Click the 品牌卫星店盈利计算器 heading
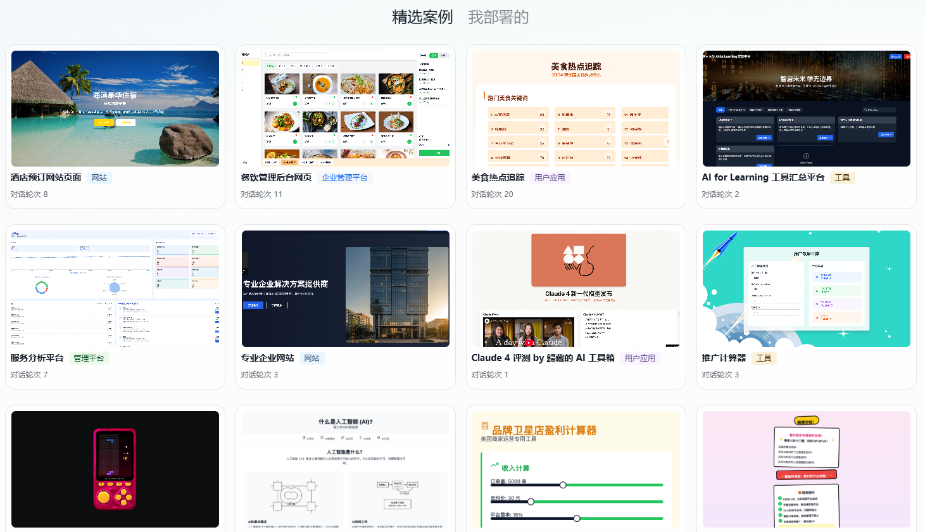The width and height of the screenshot is (925, 532). pyautogui.click(x=544, y=430)
